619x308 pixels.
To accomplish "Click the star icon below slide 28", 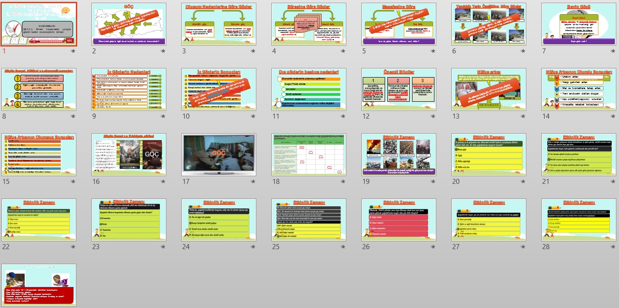I will coord(613,247).
